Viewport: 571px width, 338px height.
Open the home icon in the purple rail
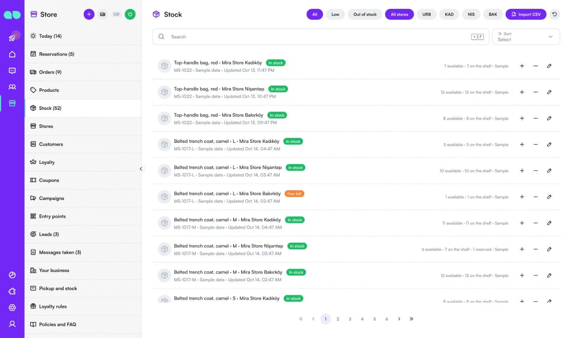(x=12, y=54)
